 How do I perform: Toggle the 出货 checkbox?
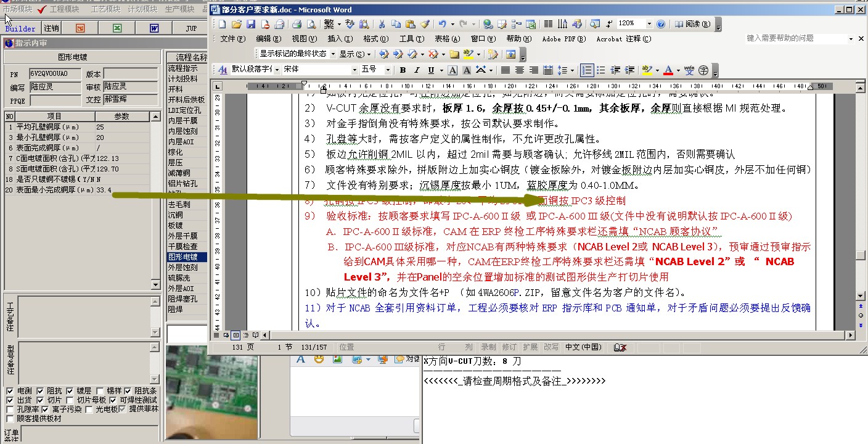point(10,400)
